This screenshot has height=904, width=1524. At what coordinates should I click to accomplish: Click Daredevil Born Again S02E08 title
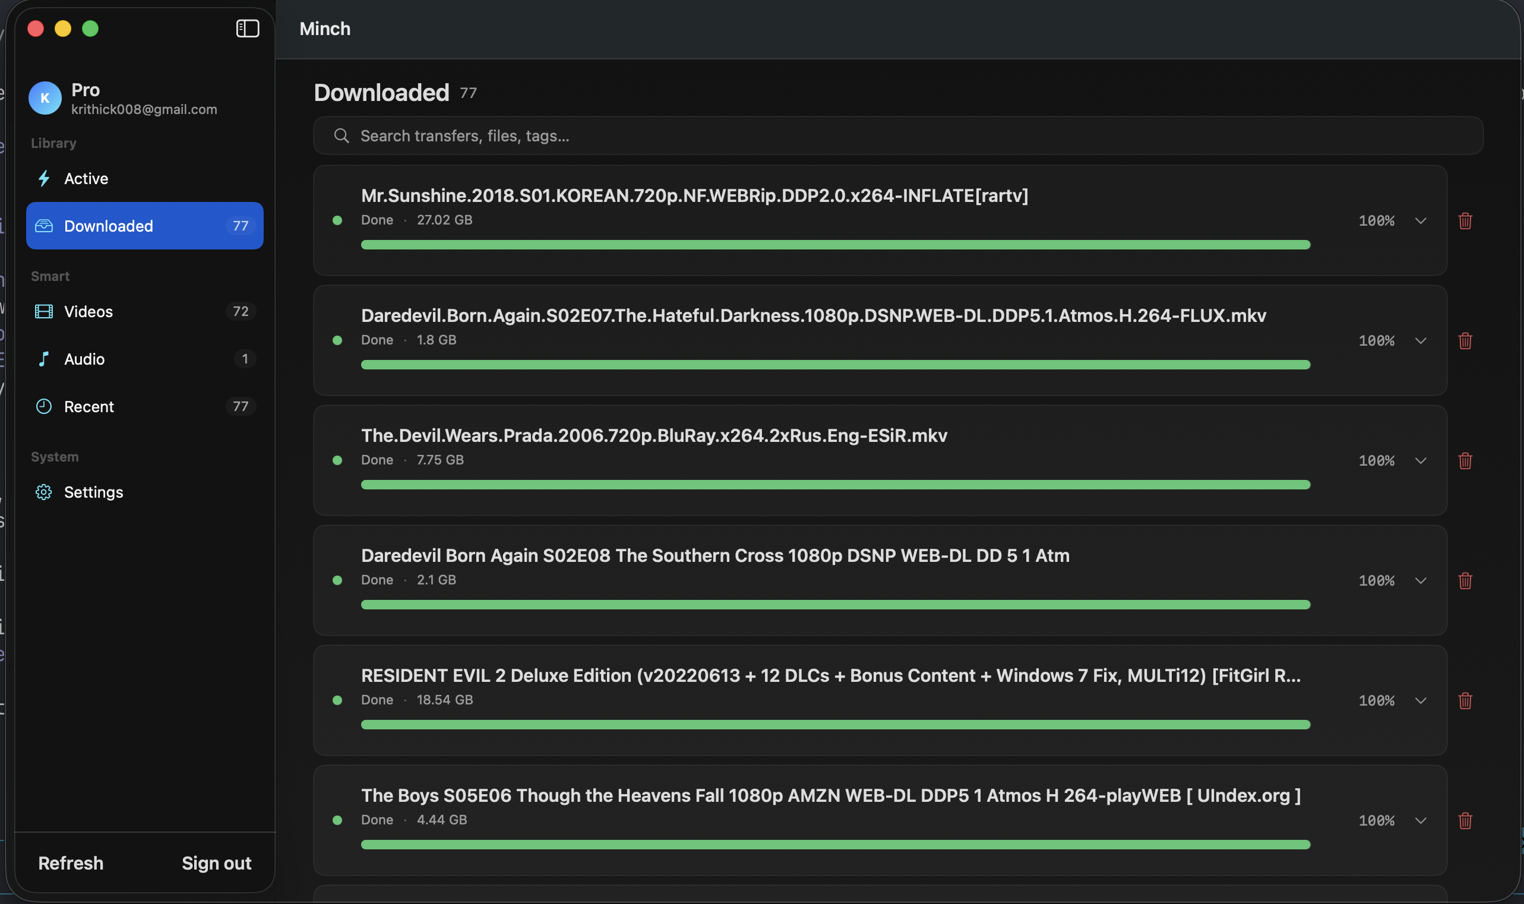[715, 555]
